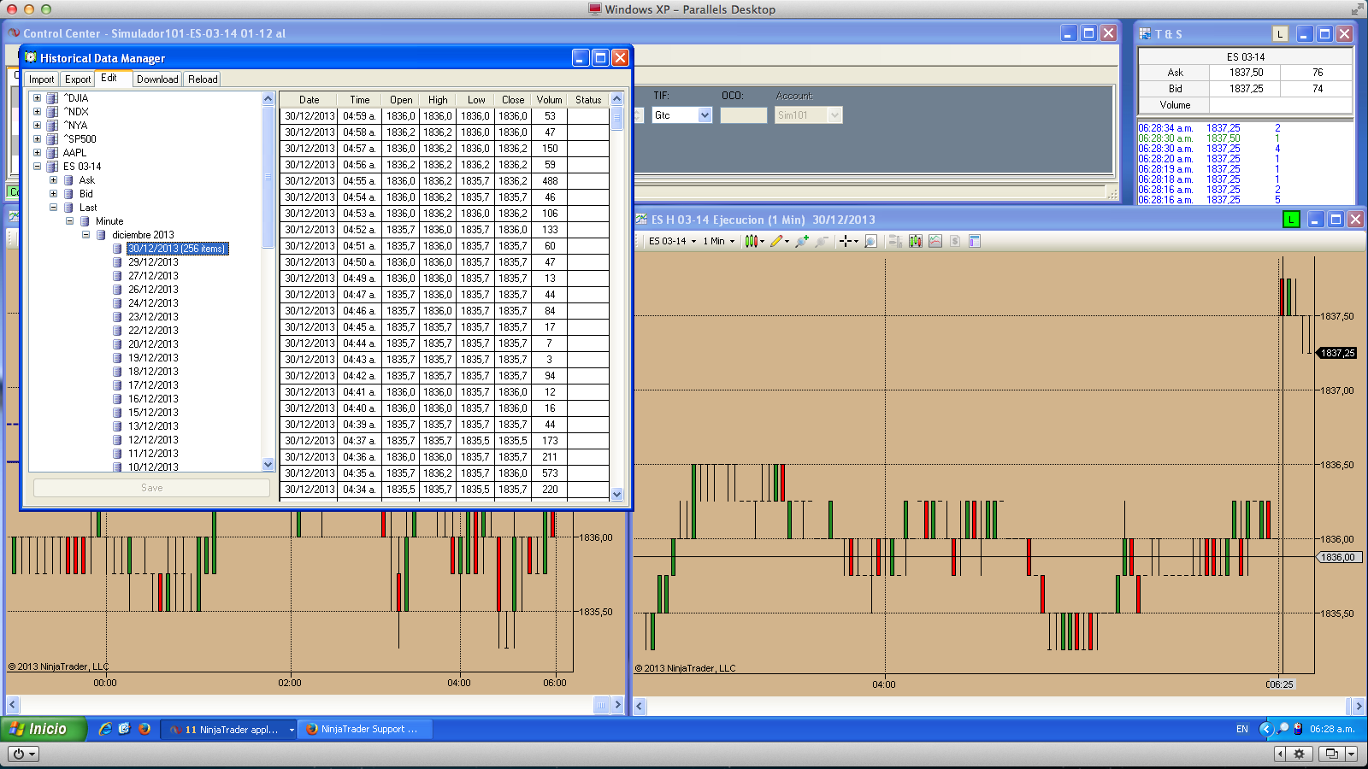Click the greyed zoom-out magnifier icon in chart toolbar
The width and height of the screenshot is (1368, 769).
[x=822, y=241]
